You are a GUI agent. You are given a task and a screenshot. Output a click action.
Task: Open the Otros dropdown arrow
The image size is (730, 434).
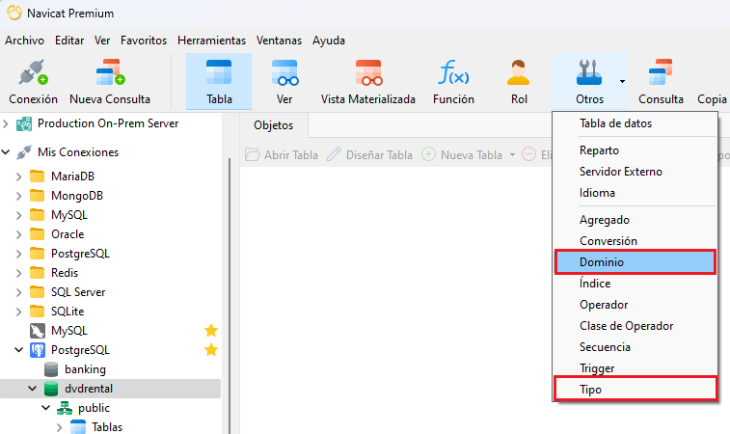coord(622,81)
